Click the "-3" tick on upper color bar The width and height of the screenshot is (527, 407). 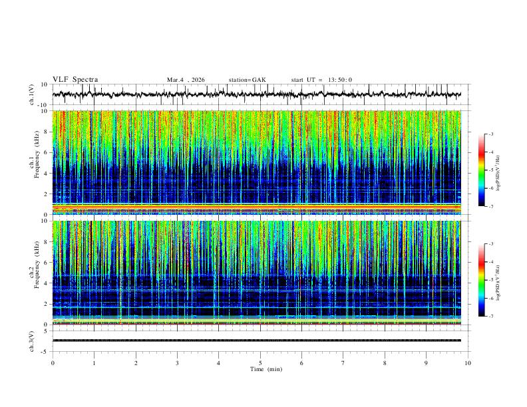point(490,134)
